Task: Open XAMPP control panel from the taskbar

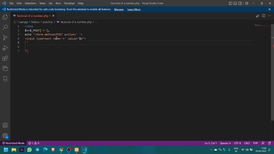Action: coord(77,150)
